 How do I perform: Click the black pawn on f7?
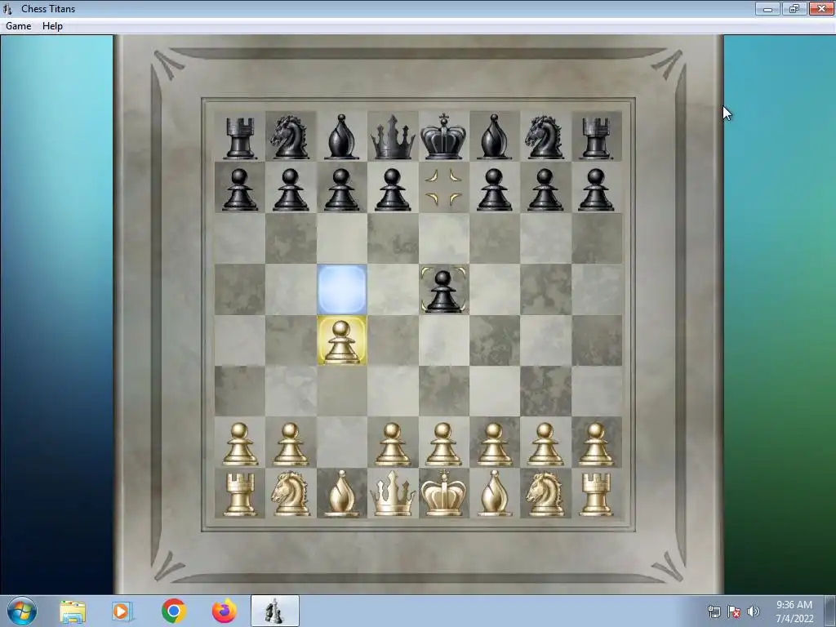(494, 189)
